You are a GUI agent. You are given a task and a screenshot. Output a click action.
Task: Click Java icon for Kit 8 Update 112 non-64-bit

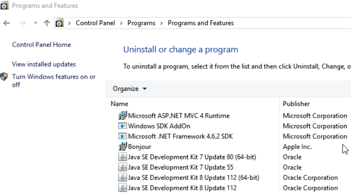coord(123,188)
